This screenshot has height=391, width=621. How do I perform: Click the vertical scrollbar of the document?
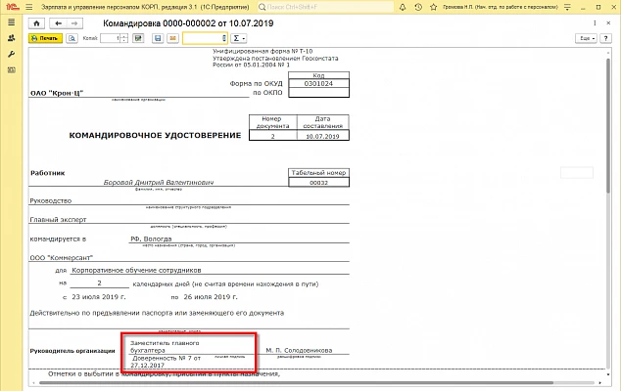click(x=608, y=126)
